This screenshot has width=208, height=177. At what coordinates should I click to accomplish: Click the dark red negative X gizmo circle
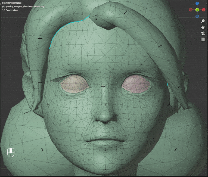click(191, 10)
